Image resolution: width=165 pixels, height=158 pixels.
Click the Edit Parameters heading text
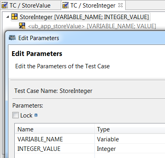point(37,54)
